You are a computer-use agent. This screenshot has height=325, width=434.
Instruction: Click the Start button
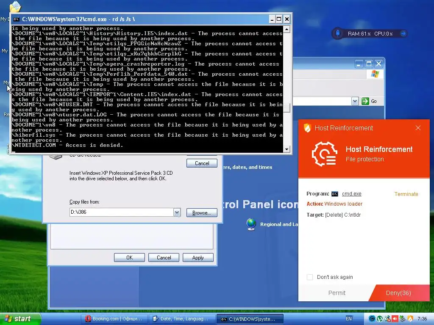[x=20, y=319]
